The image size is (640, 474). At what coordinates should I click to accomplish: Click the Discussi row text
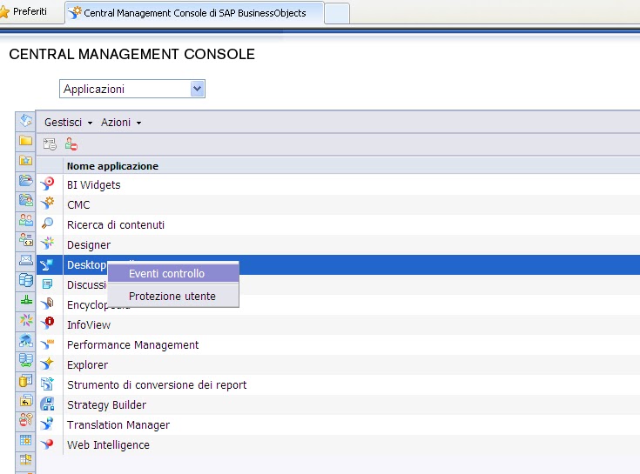[86, 284]
